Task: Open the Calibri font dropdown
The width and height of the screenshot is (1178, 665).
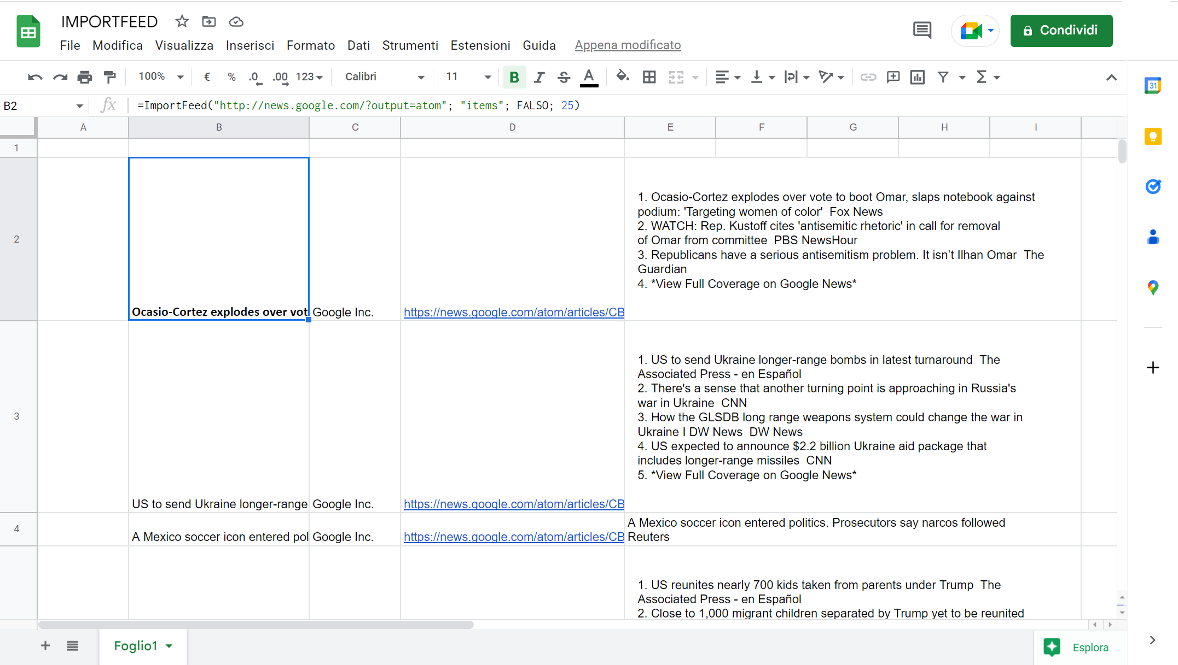Action: pyautogui.click(x=384, y=77)
